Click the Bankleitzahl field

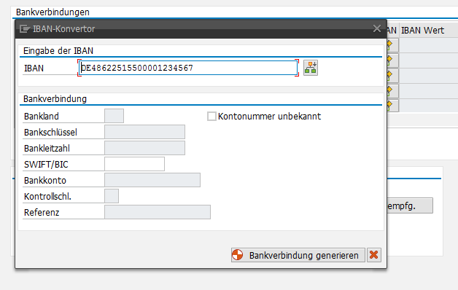point(144,148)
